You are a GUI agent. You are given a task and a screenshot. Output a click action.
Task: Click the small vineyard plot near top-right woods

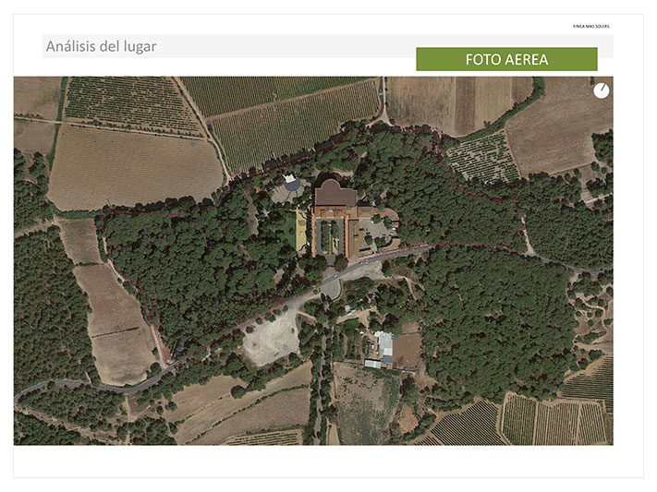click(481, 158)
